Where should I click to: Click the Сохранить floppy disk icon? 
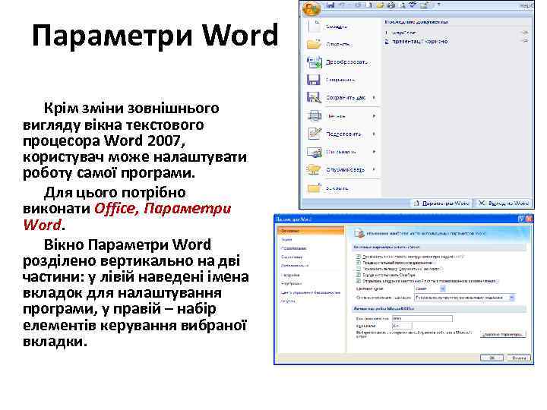click(x=314, y=80)
